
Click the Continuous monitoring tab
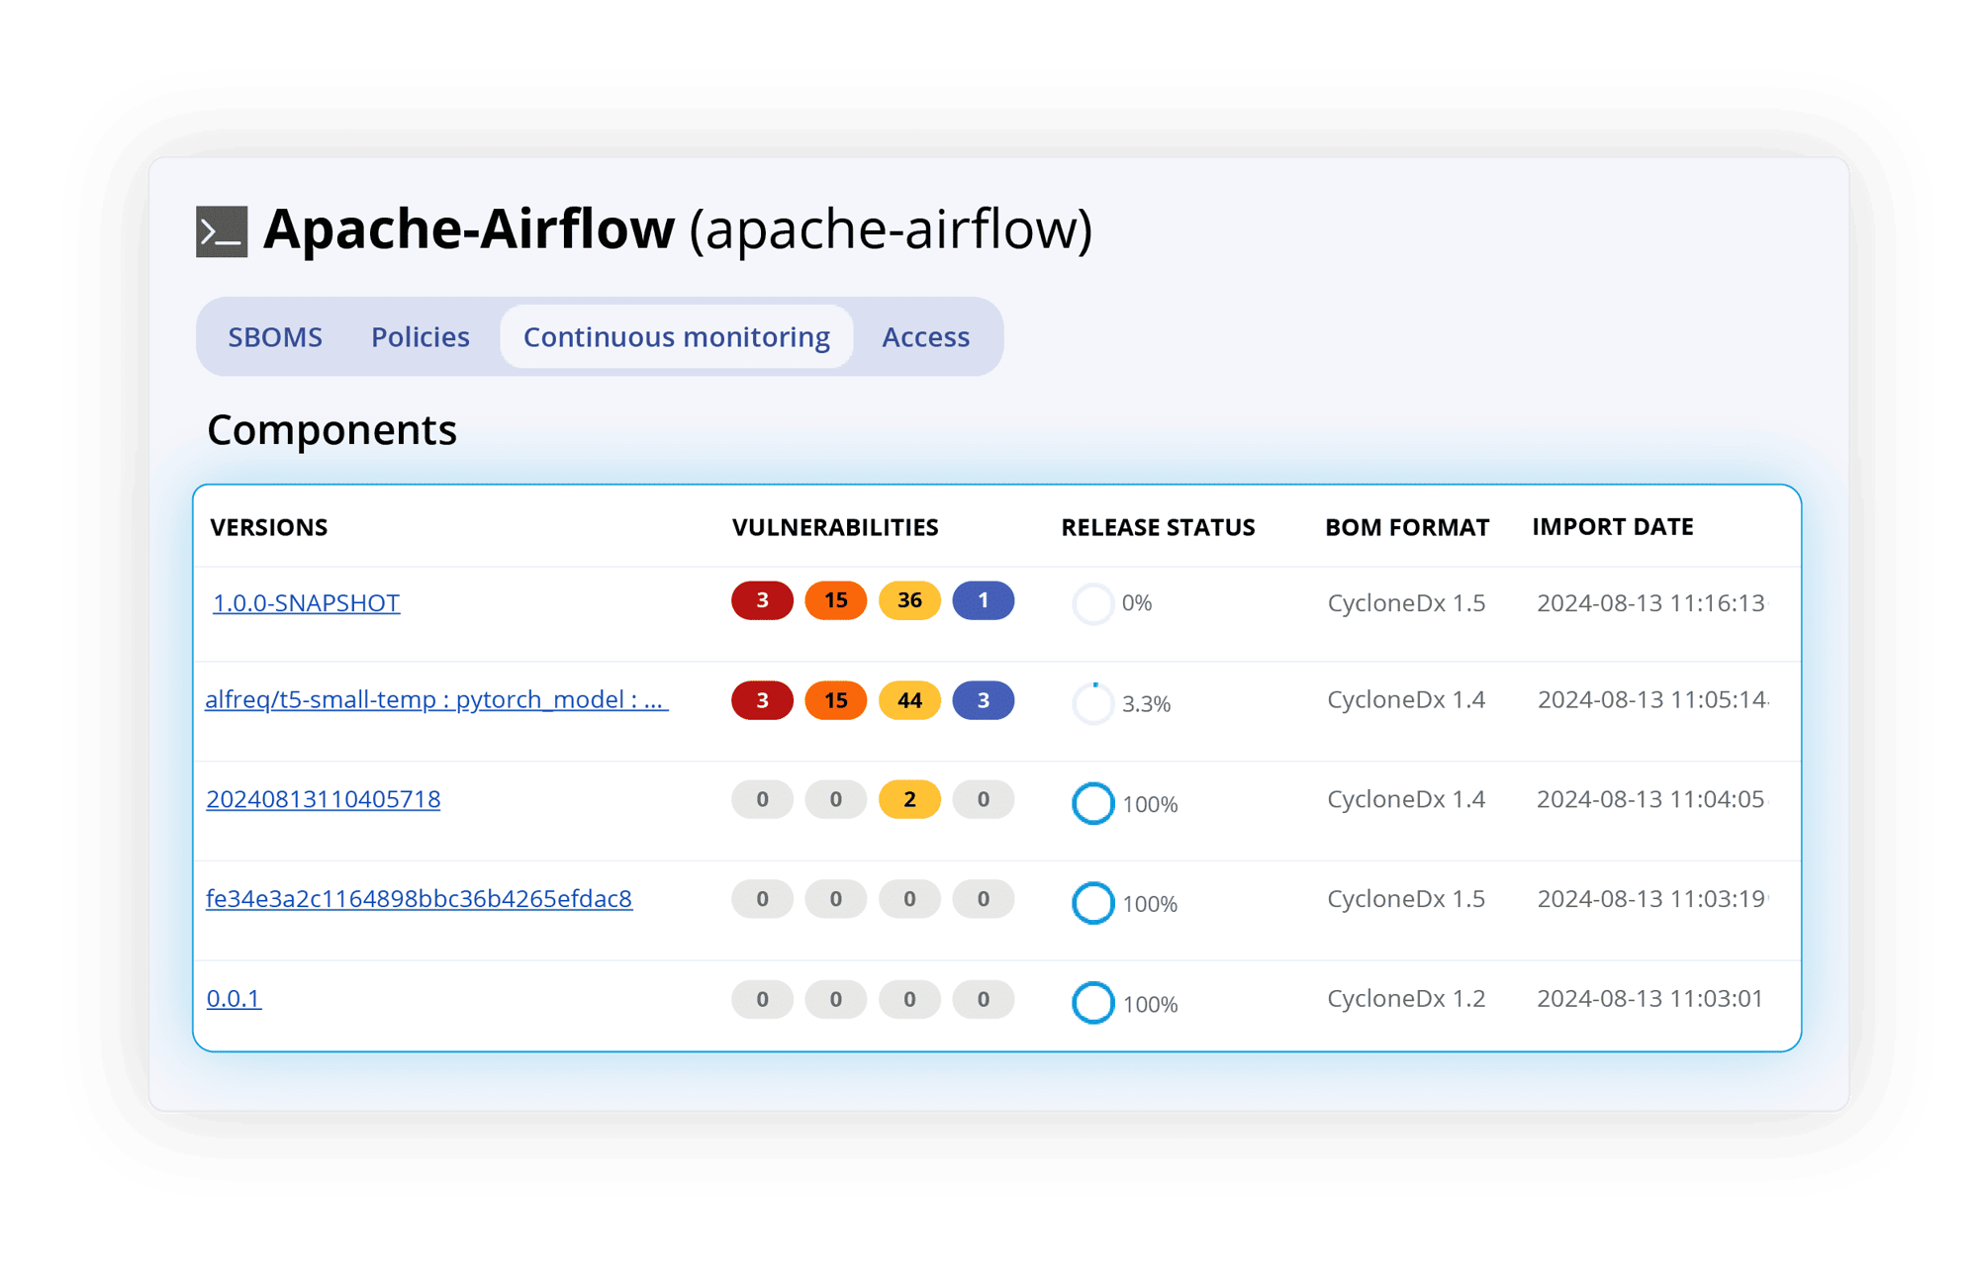[678, 336]
